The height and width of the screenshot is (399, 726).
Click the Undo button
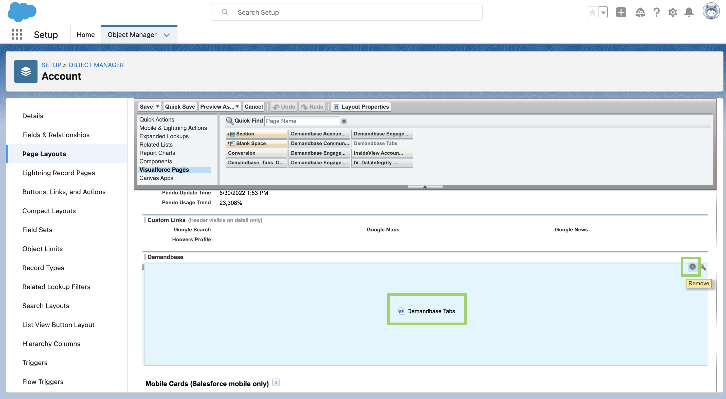(x=284, y=107)
